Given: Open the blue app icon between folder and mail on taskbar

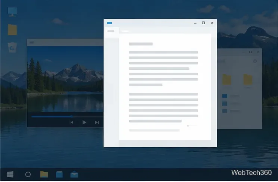Looking at the screenshot, I should click(59, 175).
